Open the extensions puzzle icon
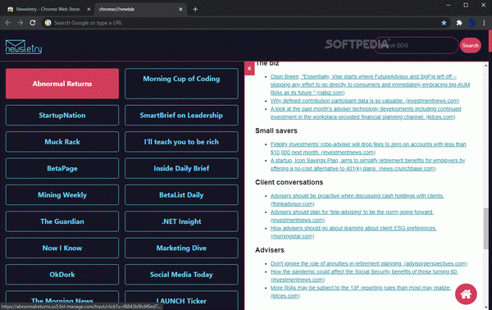The image size is (492, 310). coord(459,23)
